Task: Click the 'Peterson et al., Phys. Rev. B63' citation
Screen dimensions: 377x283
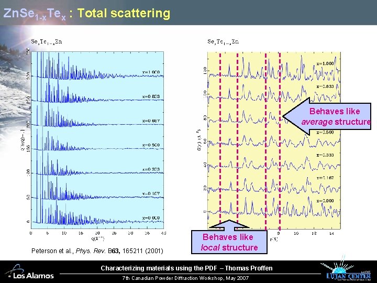Action: pyautogui.click(x=97, y=251)
